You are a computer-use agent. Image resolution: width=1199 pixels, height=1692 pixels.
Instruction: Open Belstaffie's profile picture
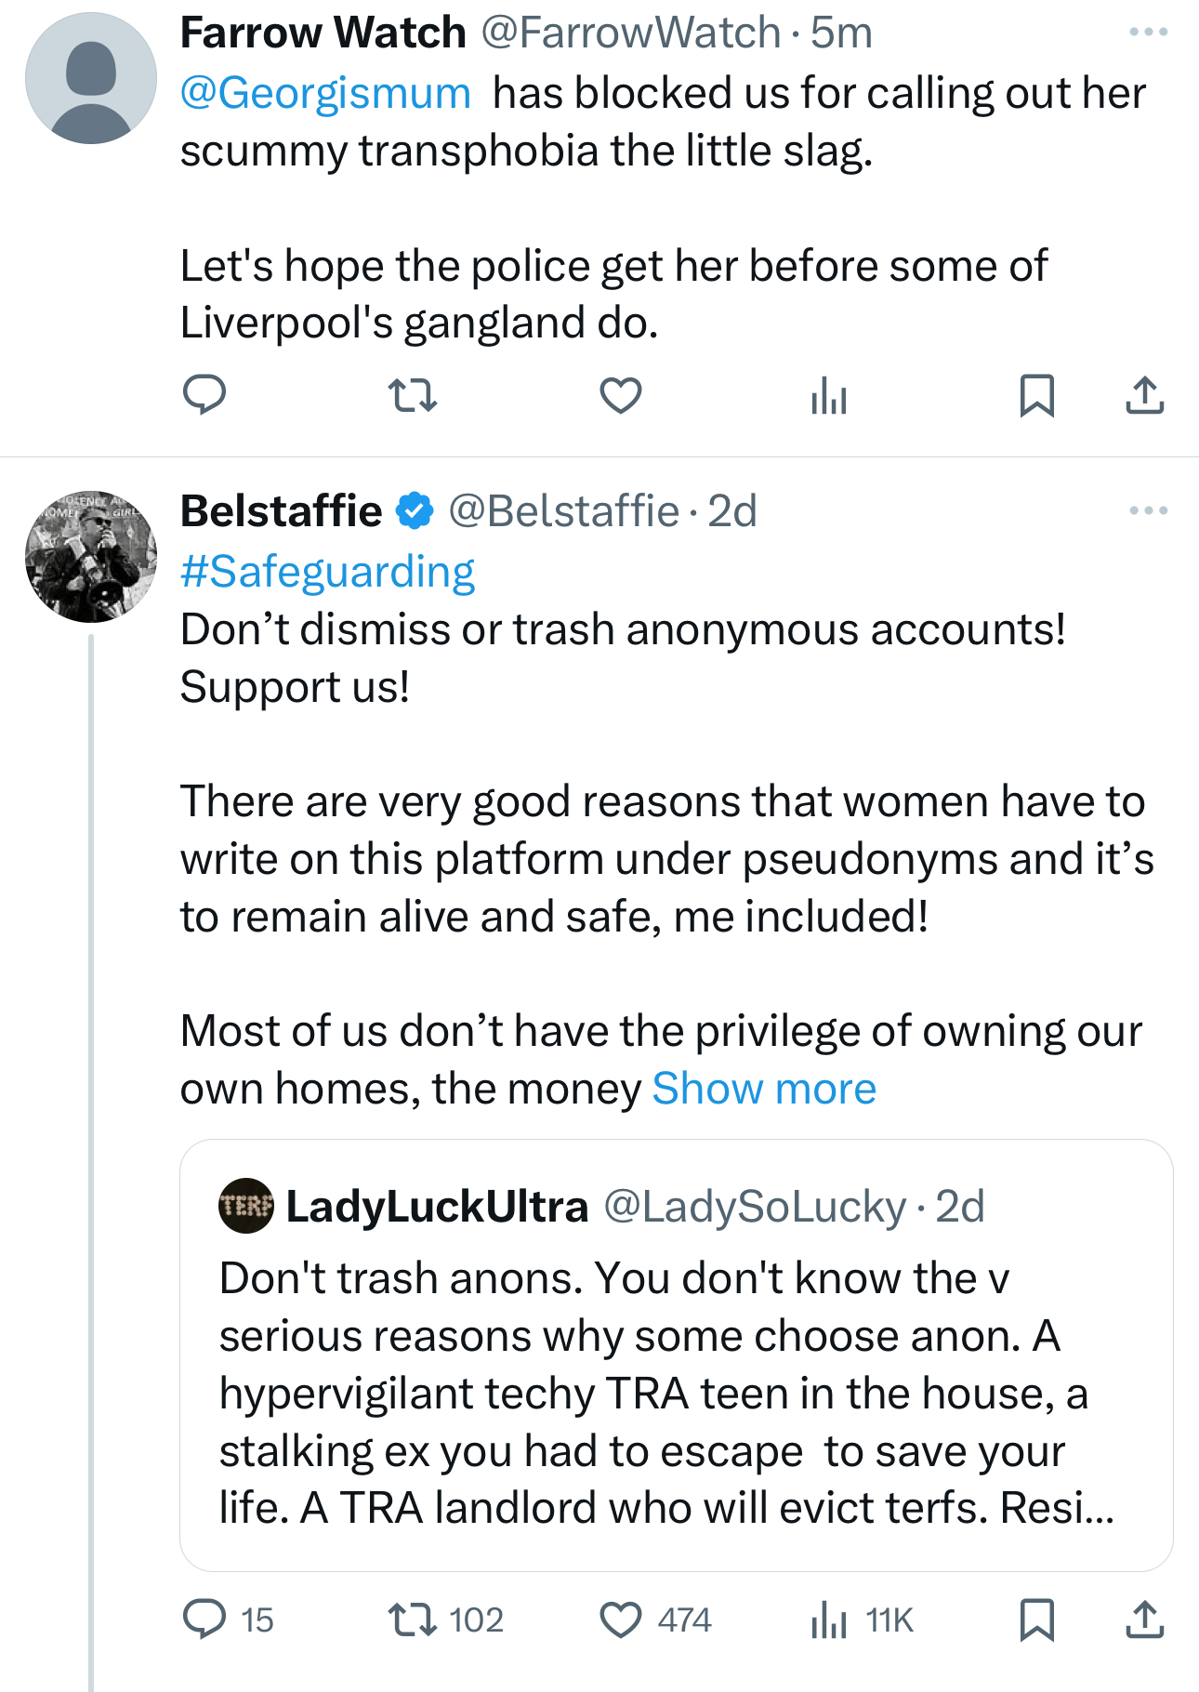tap(91, 556)
